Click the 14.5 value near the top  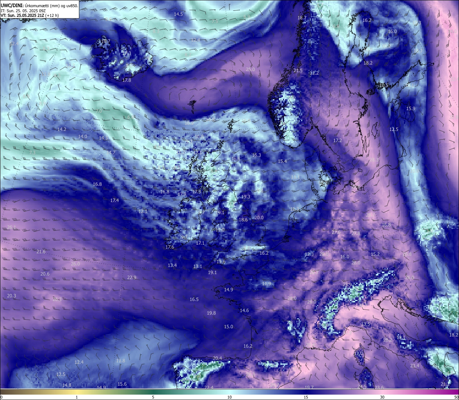point(178,14)
